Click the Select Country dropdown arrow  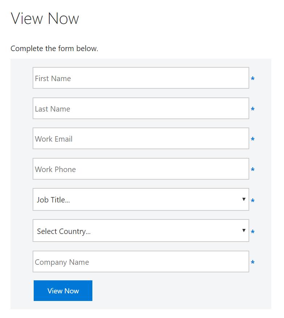tap(244, 231)
